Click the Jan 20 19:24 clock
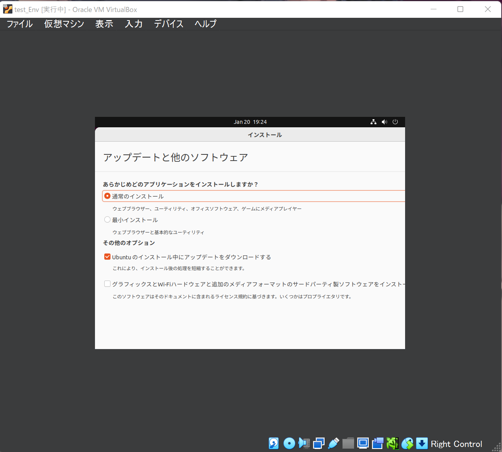Image resolution: width=502 pixels, height=452 pixels. [x=250, y=122]
